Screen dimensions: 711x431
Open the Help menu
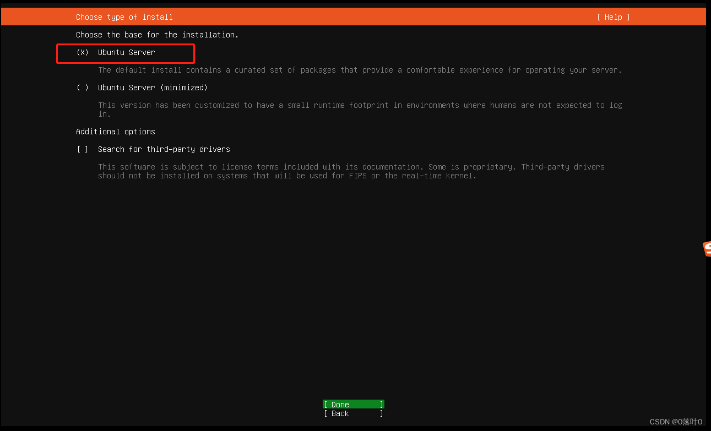point(613,17)
